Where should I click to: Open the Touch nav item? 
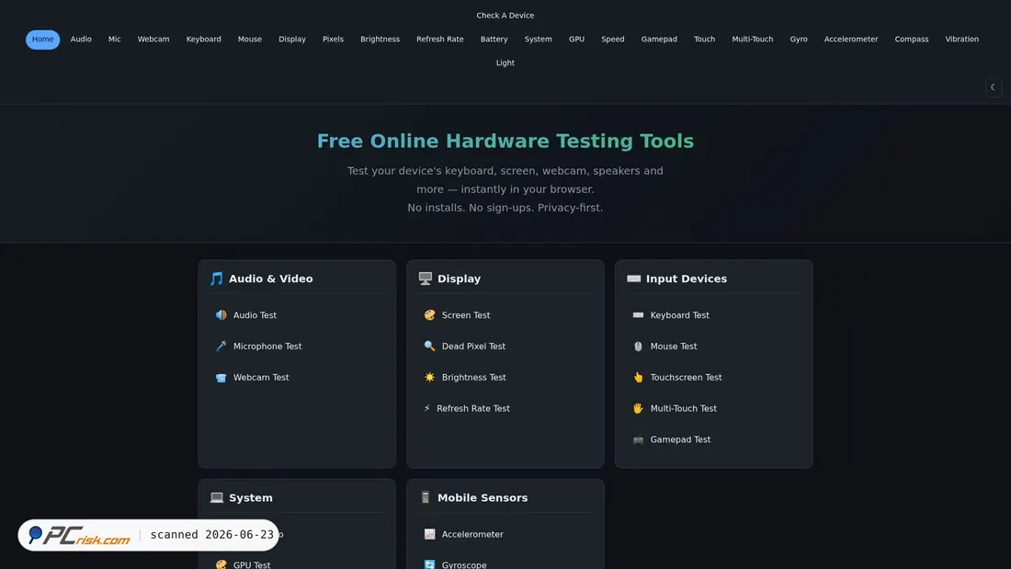704,40
